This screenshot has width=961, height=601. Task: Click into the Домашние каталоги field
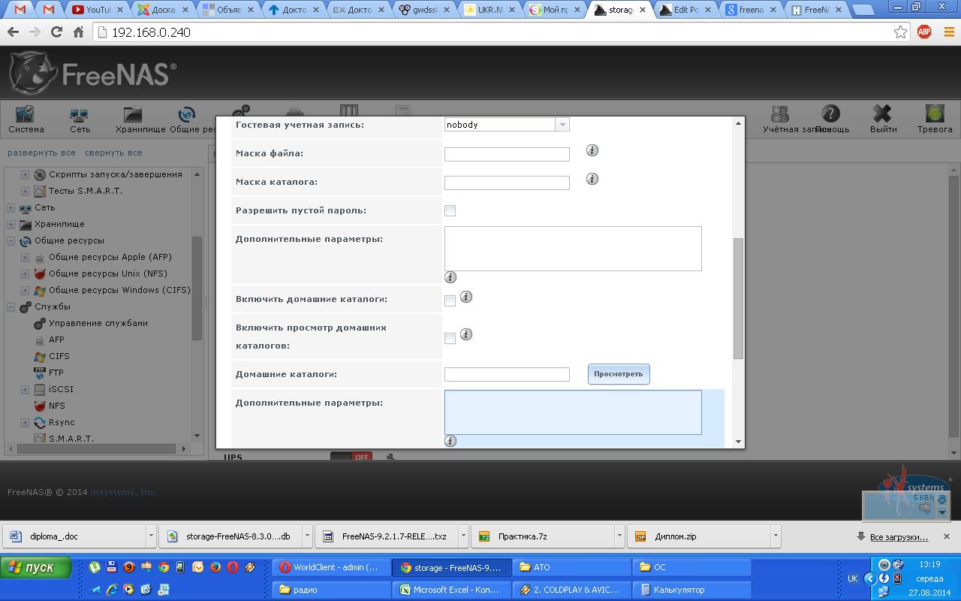[x=507, y=374]
